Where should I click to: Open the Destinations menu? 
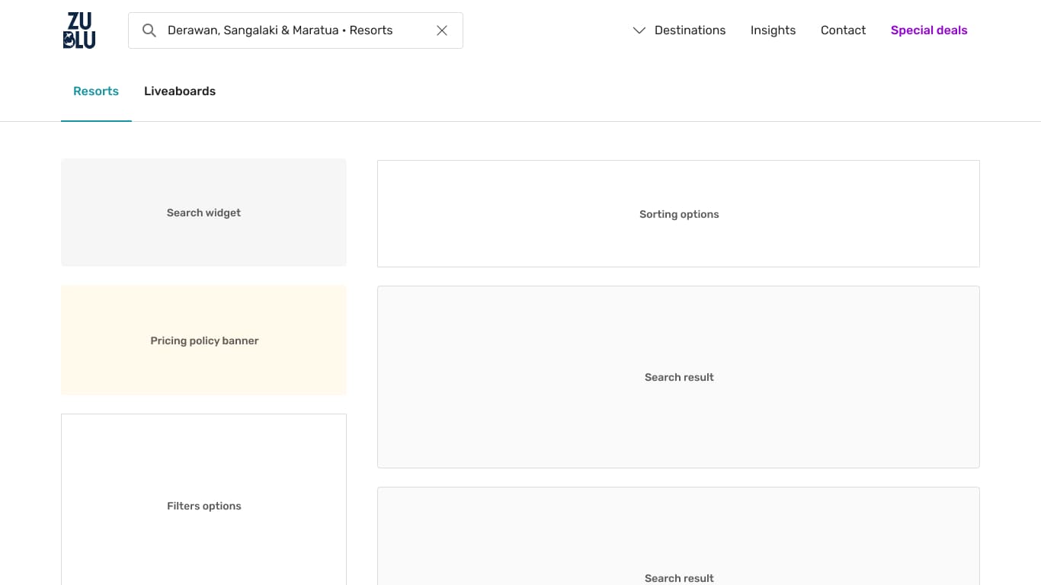[690, 30]
